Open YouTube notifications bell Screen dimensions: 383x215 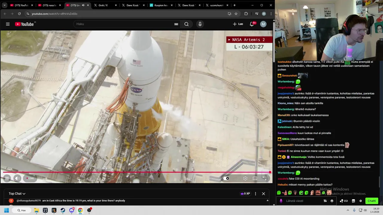(x=252, y=24)
